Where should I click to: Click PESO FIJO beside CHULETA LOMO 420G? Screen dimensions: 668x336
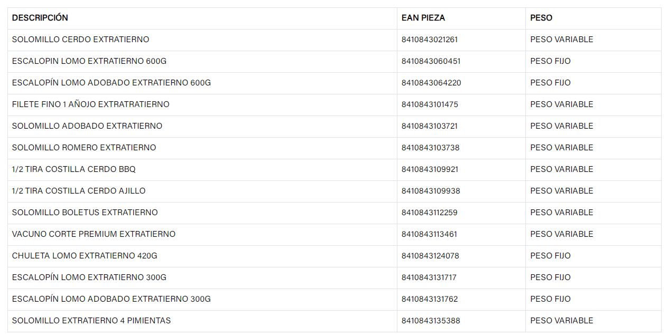(x=551, y=256)
